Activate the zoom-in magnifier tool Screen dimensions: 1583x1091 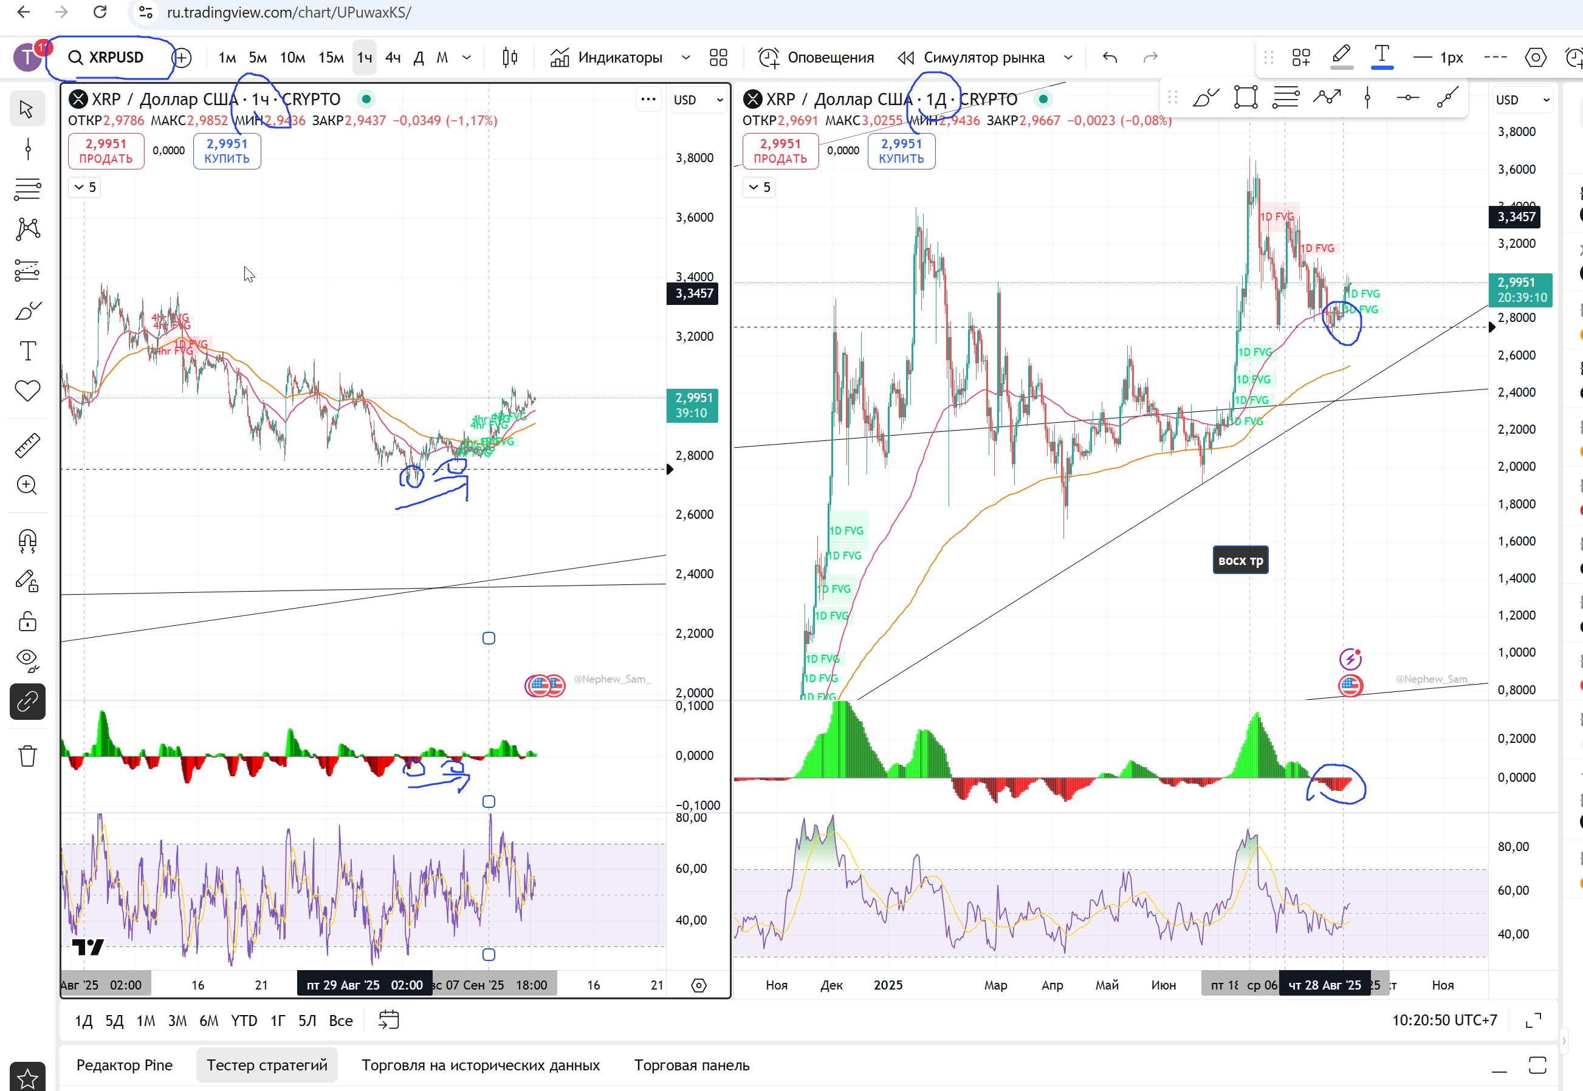(27, 485)
